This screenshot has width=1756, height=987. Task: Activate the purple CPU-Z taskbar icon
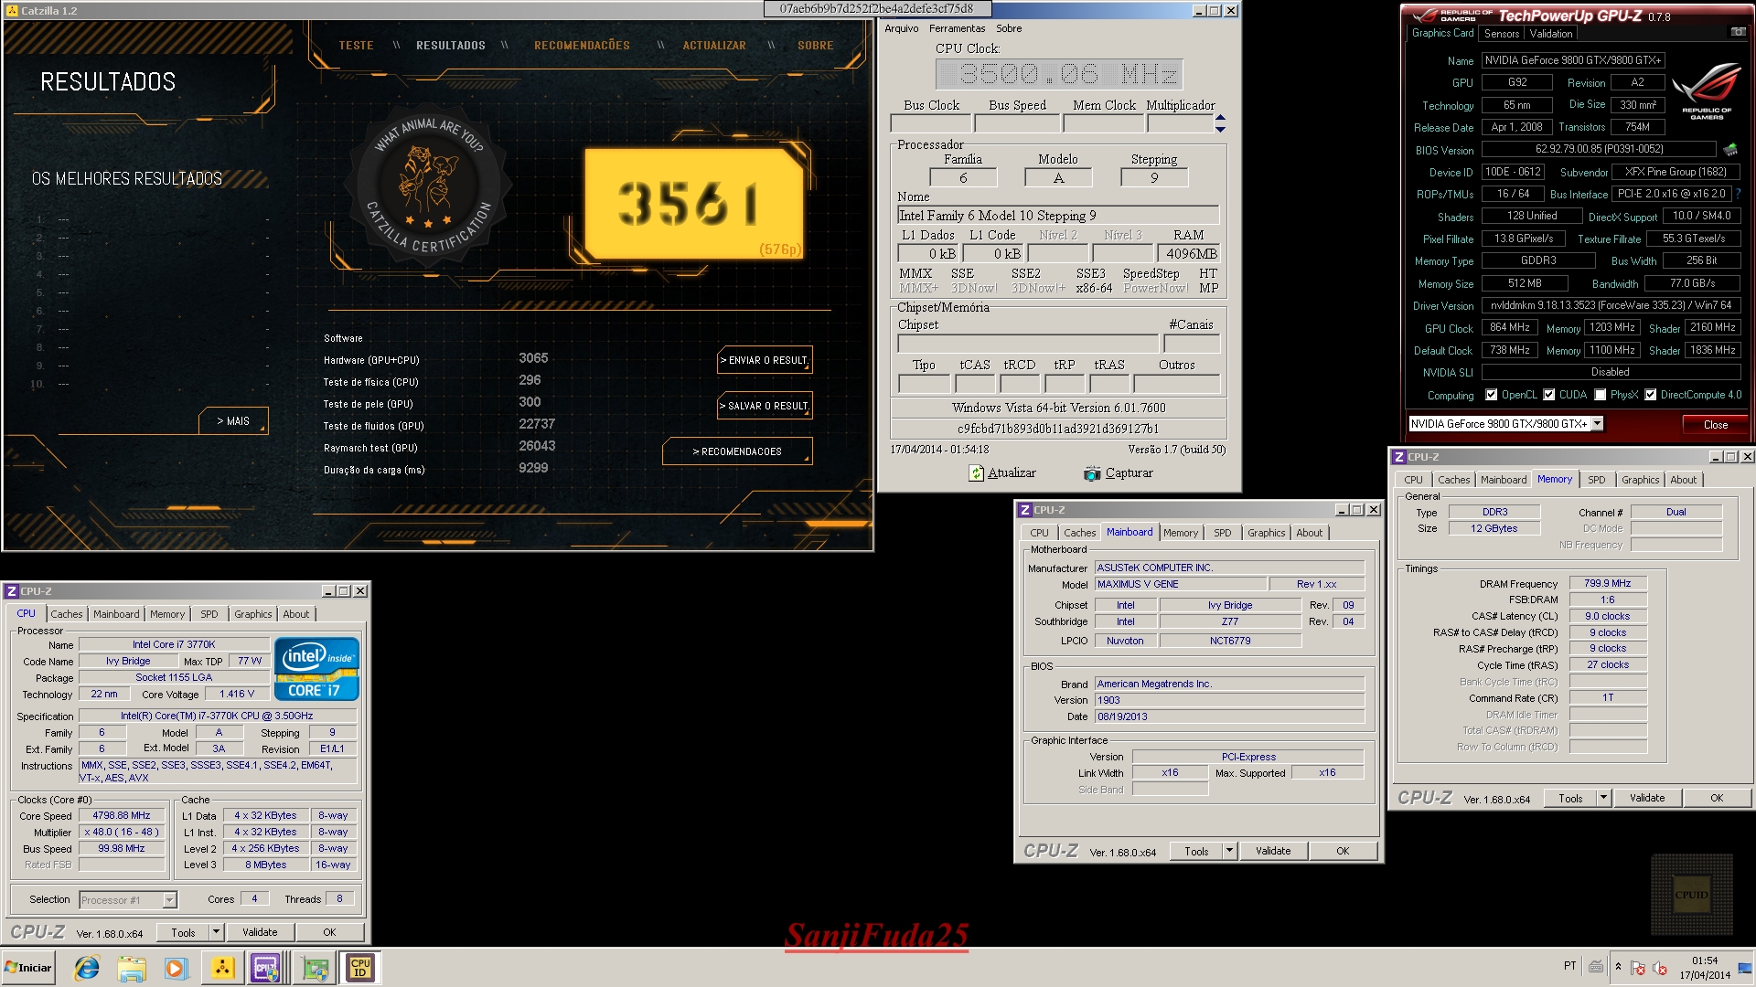[265, 968]
